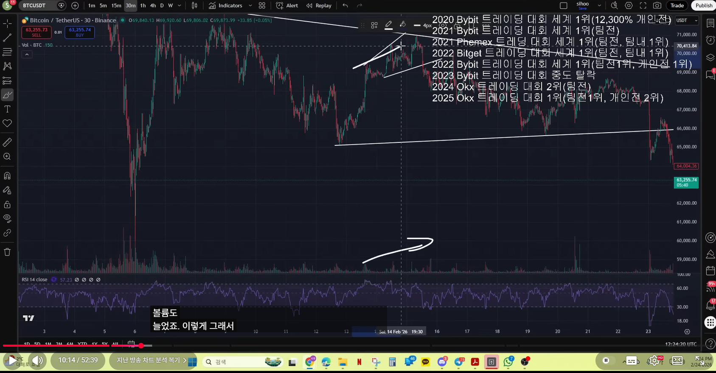Viewport: 716px width, 373px height.
Task: Open the line color pencil tool
Action: 388,25
